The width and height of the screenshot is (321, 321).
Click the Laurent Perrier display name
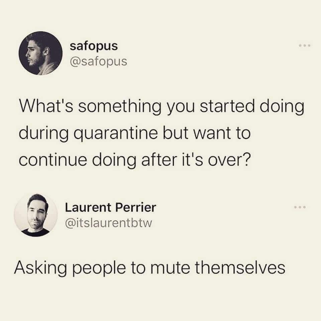point(111,207)
